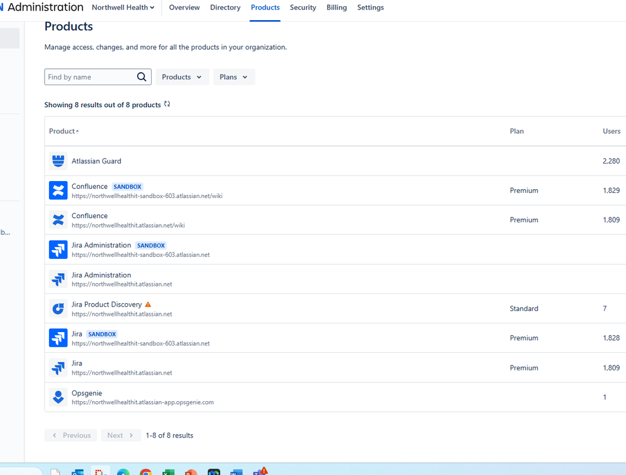This screenshot has height=475, width=626.
Task: Expand the Products filter dropdown
Action: [182, 77]
